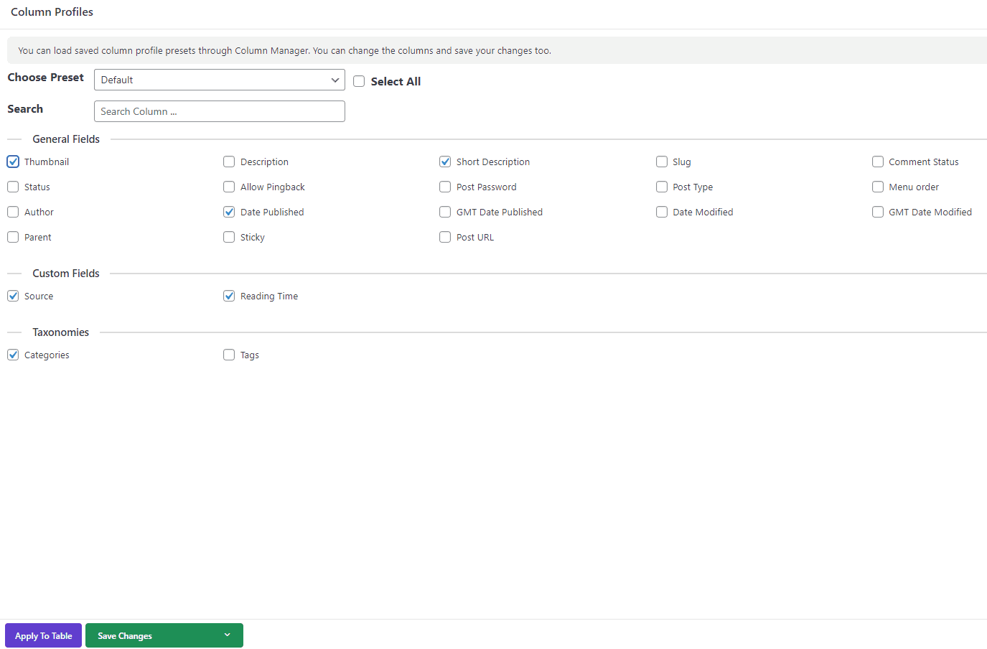This screenshot has width=987, height=649.
Task: Enable the Post URL column
Action: tap(445, 237)
